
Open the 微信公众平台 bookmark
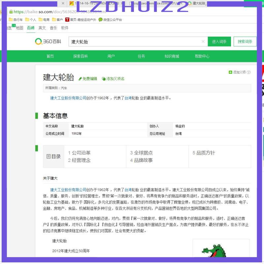tap(110, 20)
